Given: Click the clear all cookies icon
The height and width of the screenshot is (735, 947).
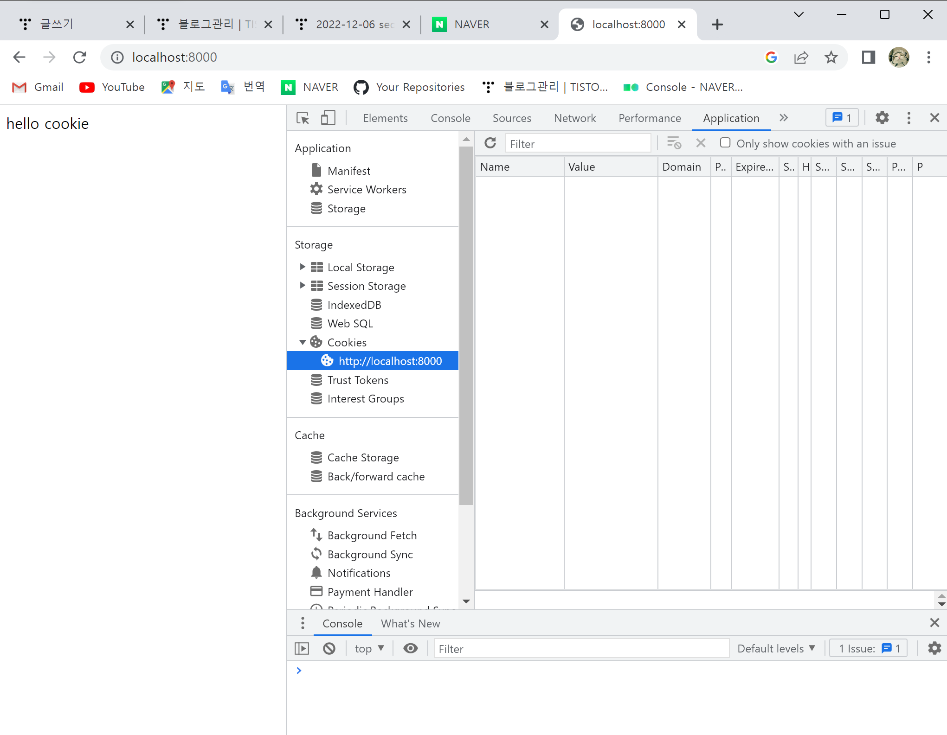Looking at the screenshot, I should tap(674, 143).
